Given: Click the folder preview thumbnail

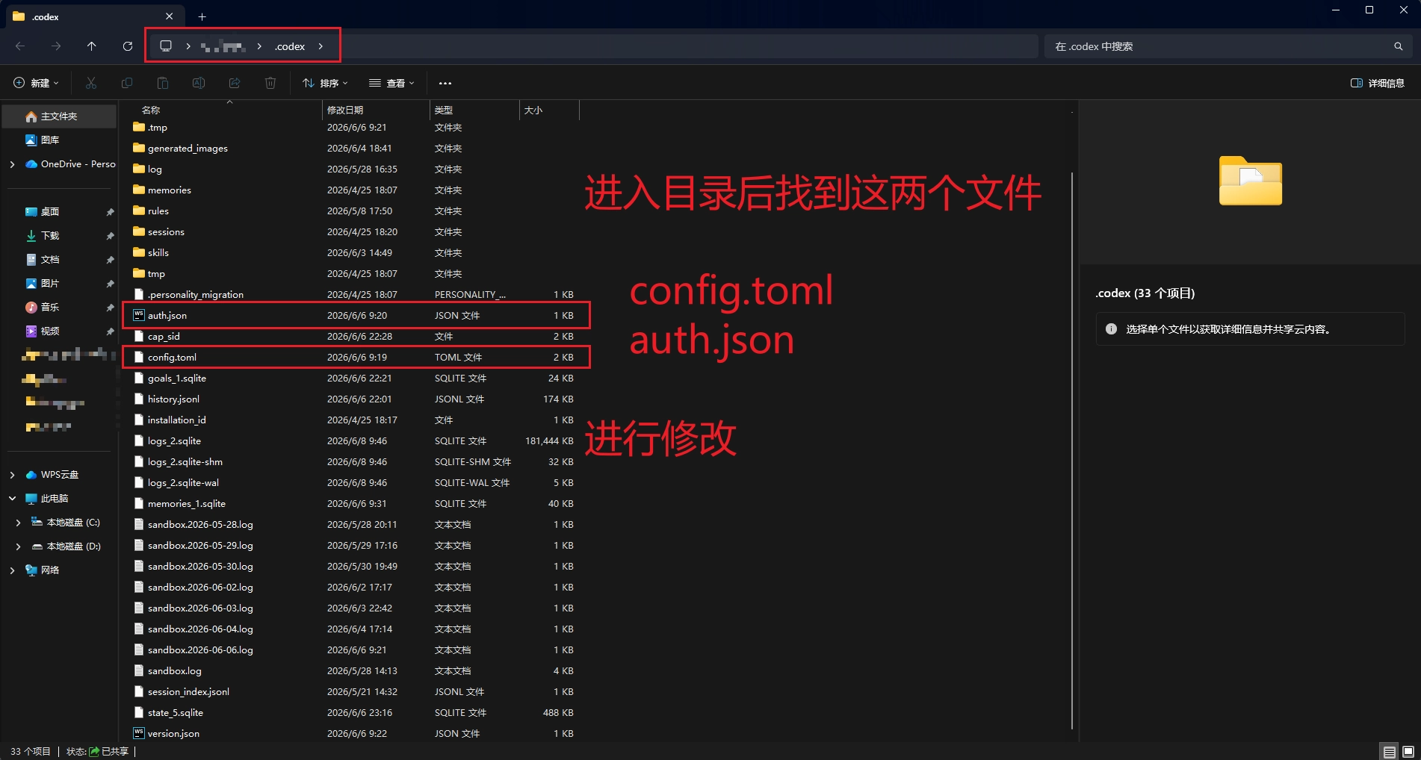Looking at the screenshot, I should pyautogui.click(x=1251, y=181).
